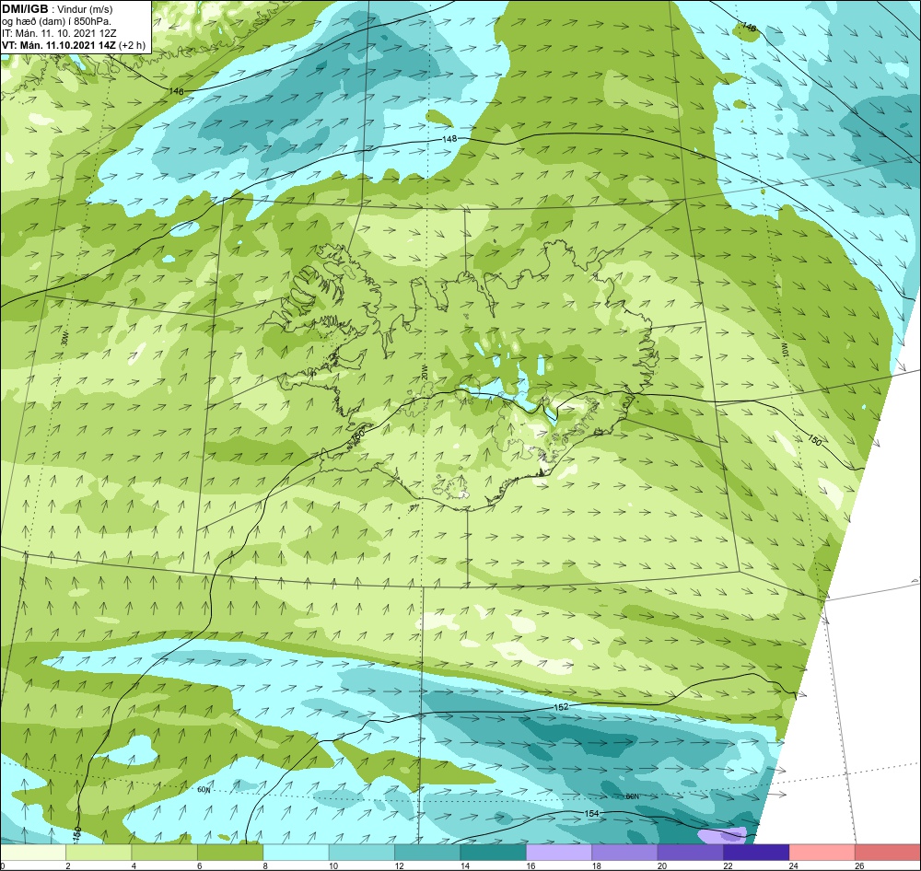This screenshot has height=871, width=921.
Task: Pick the 22–24 m/s dark indigo legend swatch
Action: pos(756,853)
